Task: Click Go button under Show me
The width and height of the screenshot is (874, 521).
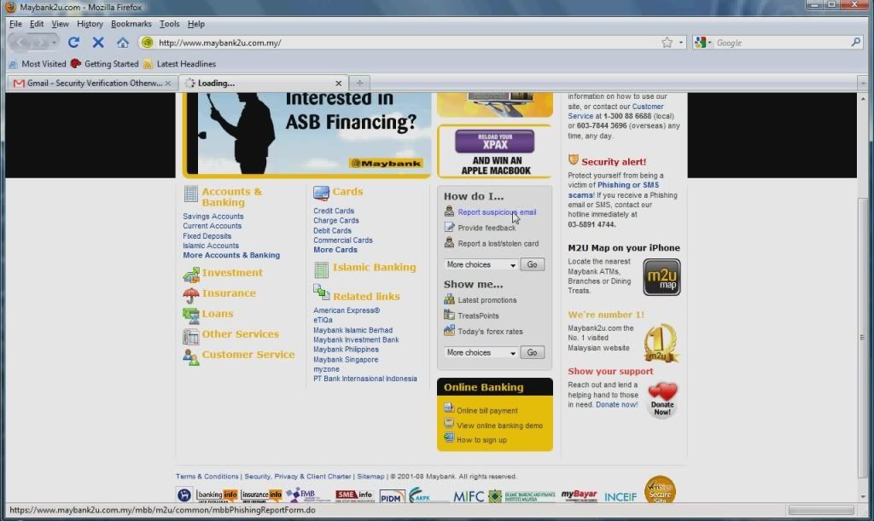Action: tap(533, 352)
